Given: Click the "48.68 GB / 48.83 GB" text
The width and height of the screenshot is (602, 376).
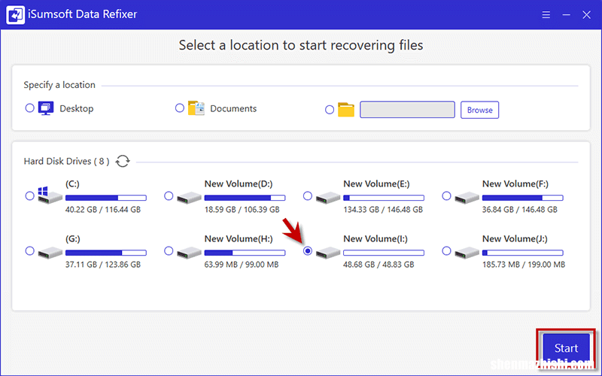Looking at the screenshot, I should click(x=379, y=265).
